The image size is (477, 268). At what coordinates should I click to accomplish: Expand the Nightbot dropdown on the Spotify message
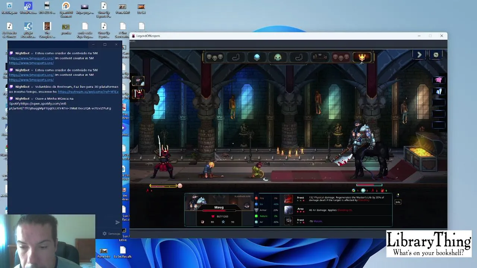(x=32, y=99)
